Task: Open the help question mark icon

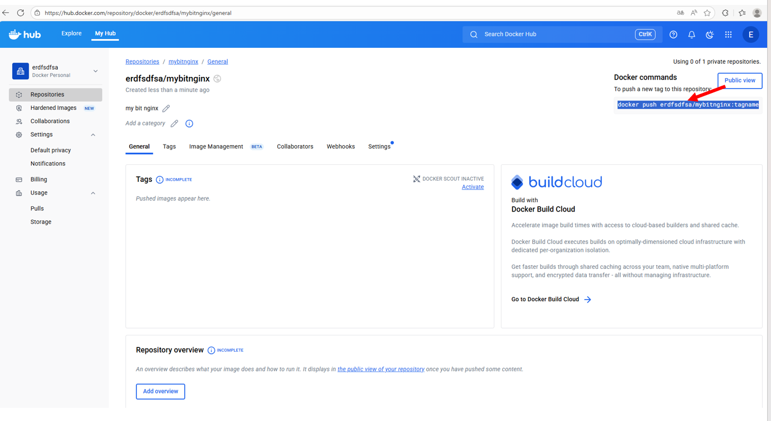Action: [x=673, y=35]
